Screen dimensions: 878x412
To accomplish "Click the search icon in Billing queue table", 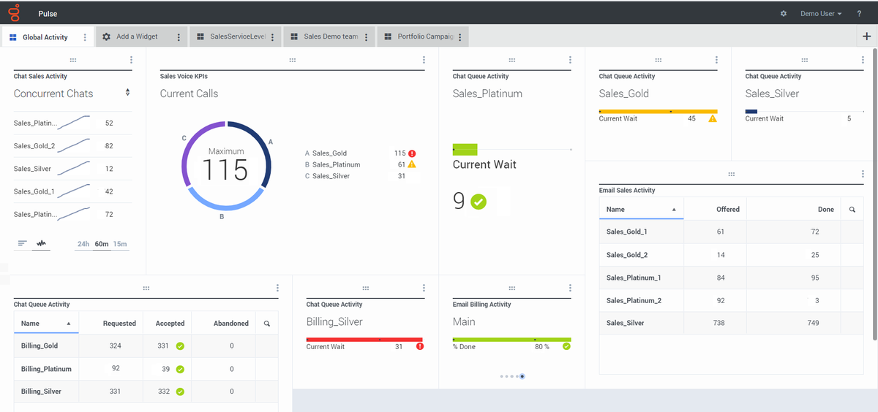I will (266, 324).
